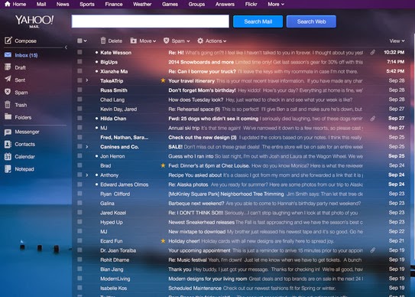The height and width of the screenshot is (297, 415).
Task: Check the Xianzhe Ma email checkbox
Action: [x=79, y=71]
